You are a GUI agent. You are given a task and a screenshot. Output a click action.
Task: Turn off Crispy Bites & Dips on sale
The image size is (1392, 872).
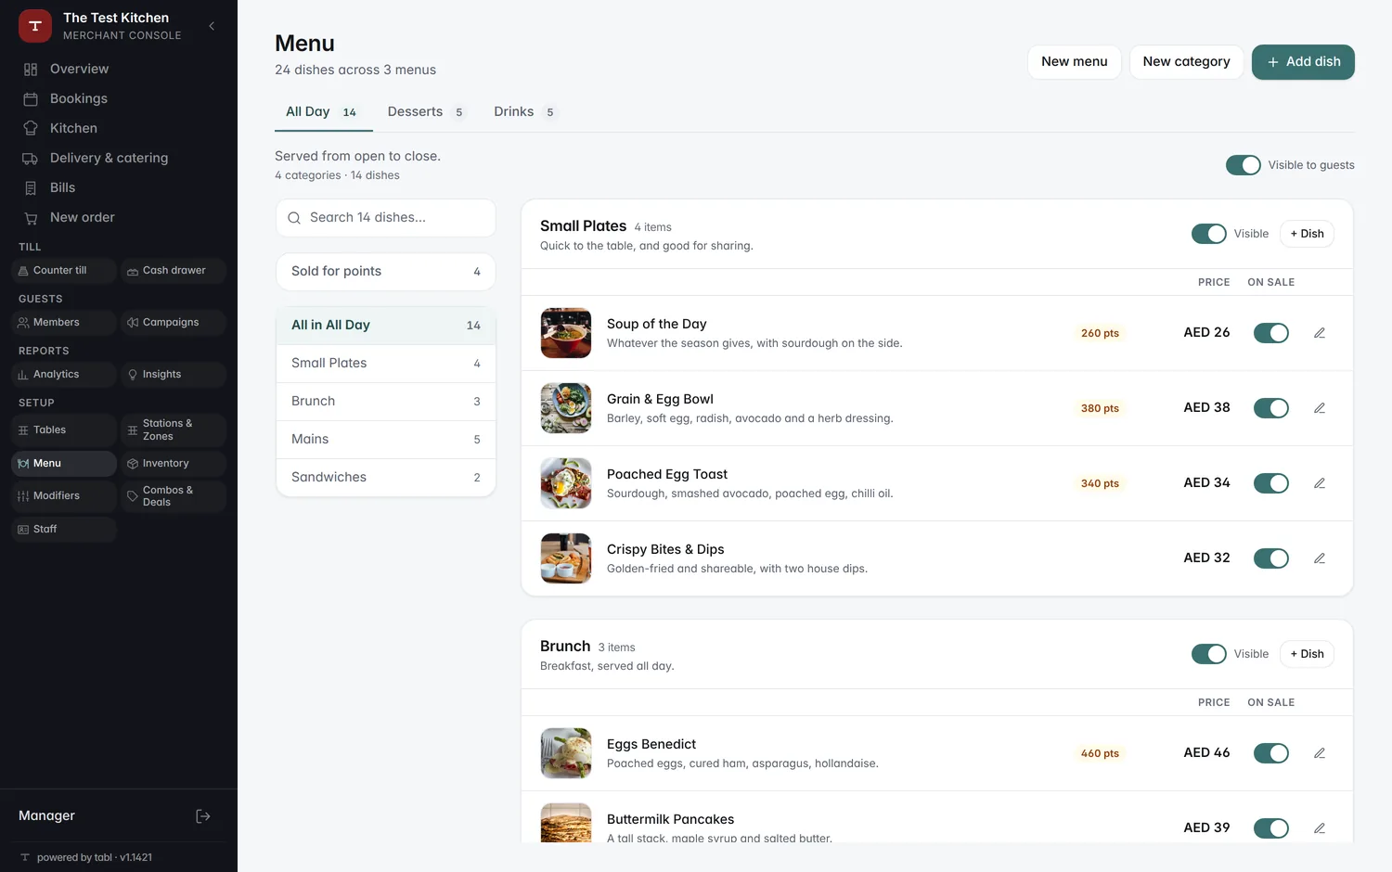(x=1271, y=558)
